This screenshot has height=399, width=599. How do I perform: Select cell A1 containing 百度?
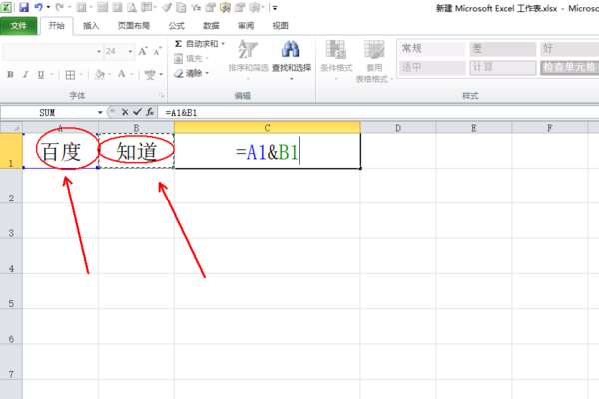pyautogui.click(x=60, y=151)
